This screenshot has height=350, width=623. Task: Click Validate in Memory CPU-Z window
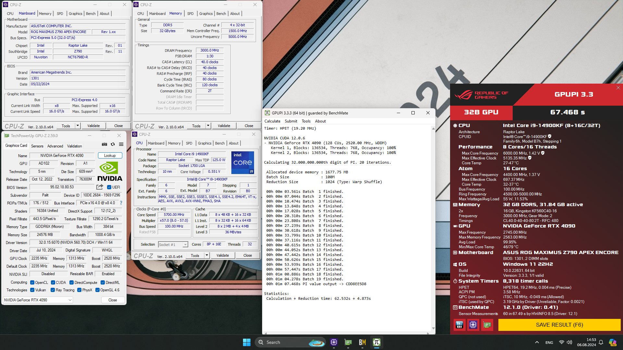coord(224,126)
